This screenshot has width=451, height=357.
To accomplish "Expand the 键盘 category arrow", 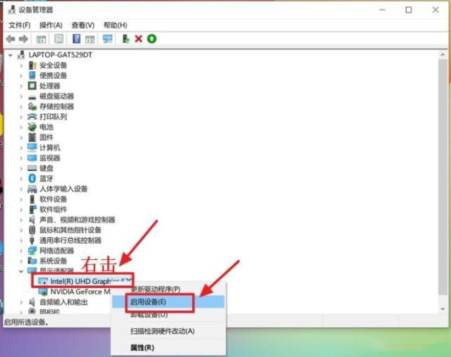I will [21, 168].
